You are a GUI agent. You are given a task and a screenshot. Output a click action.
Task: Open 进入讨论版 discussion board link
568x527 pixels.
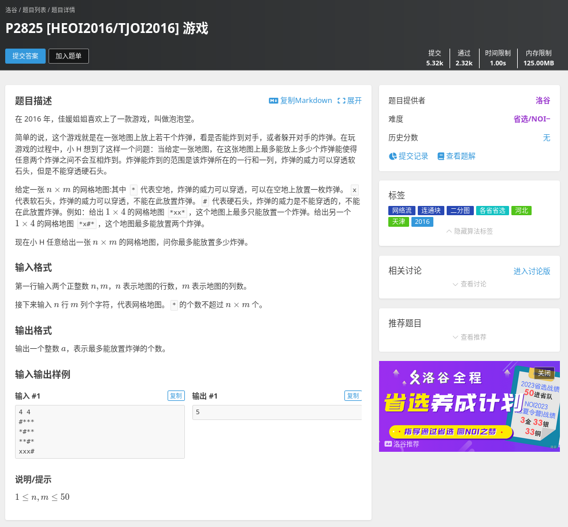(x=532, y=271)
